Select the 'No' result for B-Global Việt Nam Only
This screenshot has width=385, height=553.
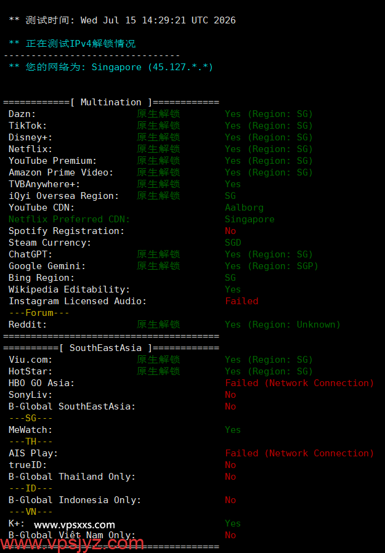(230, 535)
